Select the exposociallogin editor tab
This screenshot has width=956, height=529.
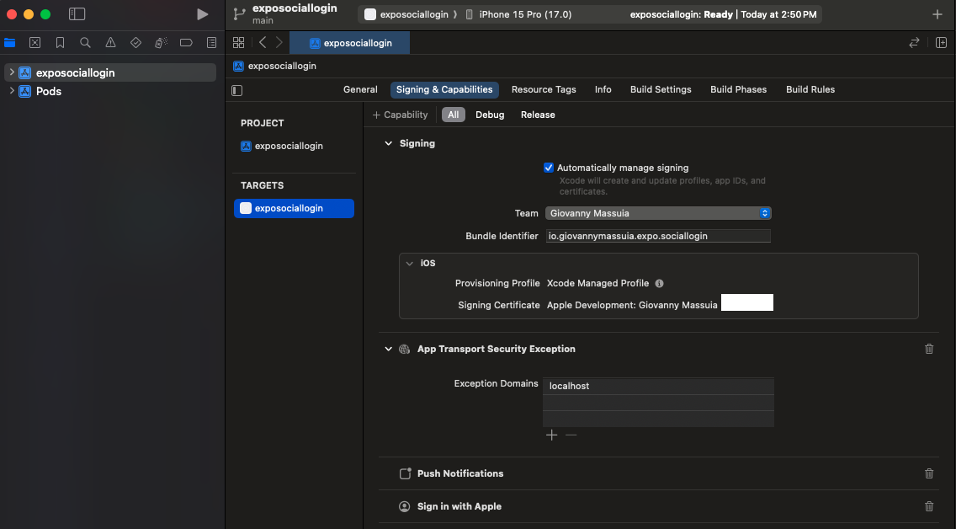tap(350, 43)
